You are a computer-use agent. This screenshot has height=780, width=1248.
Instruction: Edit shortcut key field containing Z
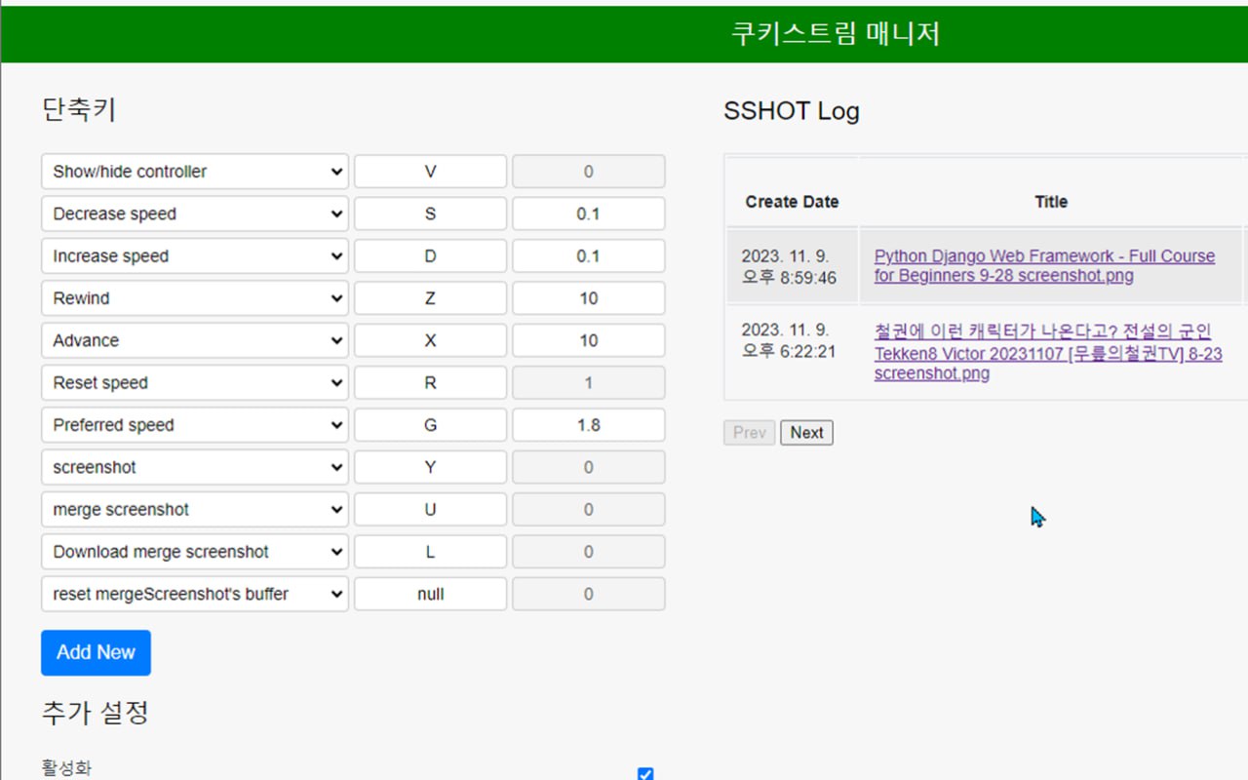[x=430, y=298]
